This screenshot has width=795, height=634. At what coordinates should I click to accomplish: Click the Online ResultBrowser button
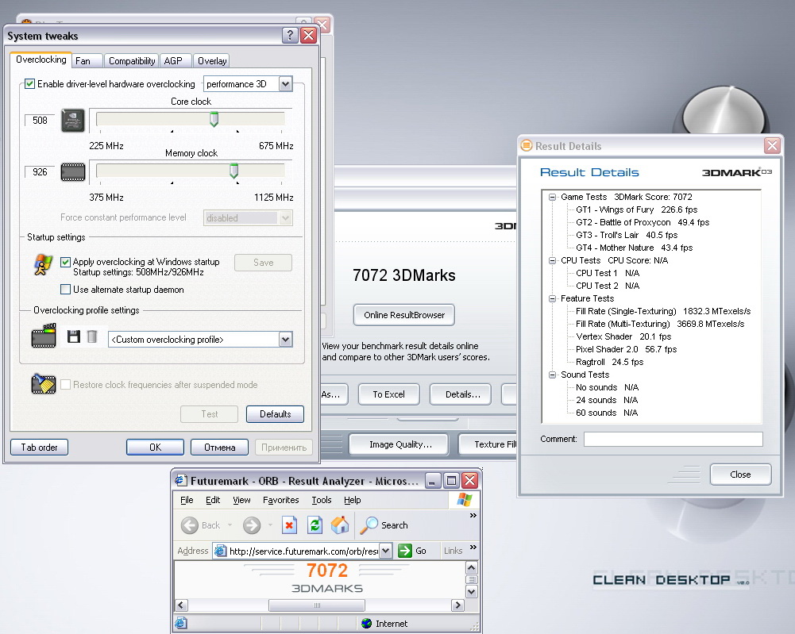coord(404,315)
